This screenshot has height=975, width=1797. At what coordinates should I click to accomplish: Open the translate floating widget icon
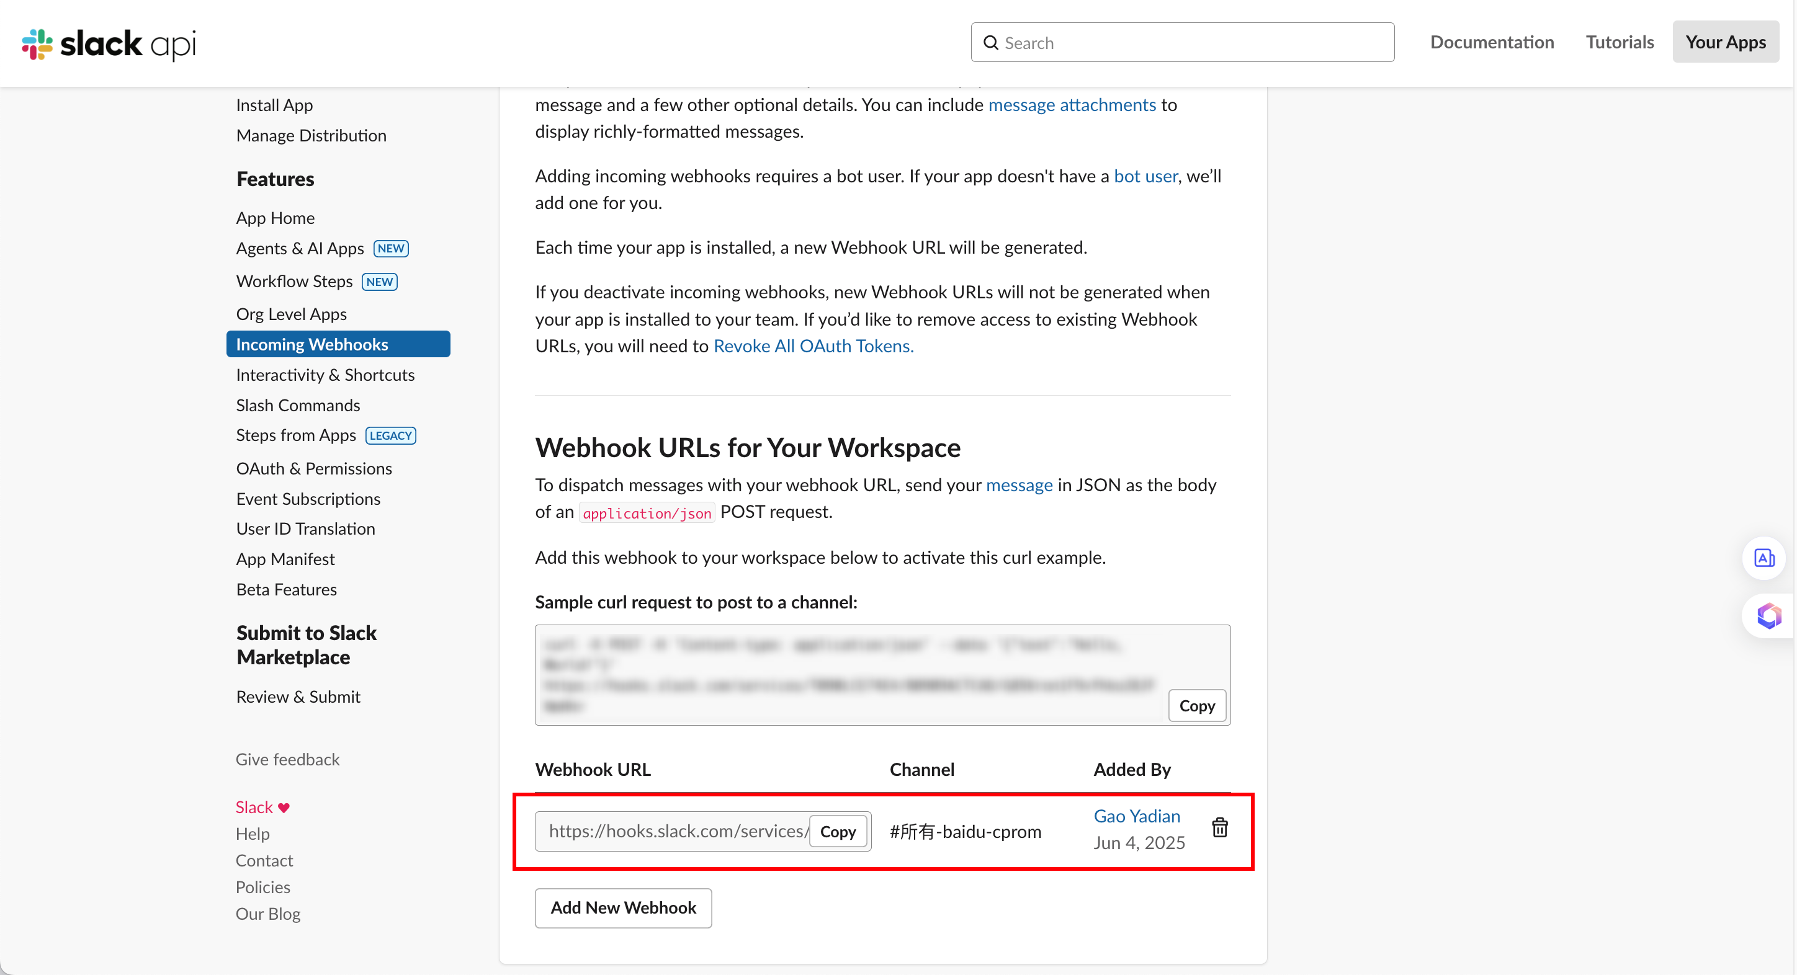(x=1764, y=558)
